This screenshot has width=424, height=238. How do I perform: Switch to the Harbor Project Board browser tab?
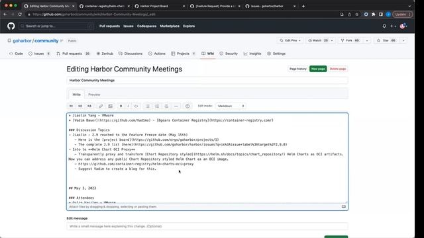(x=160, y=6)
